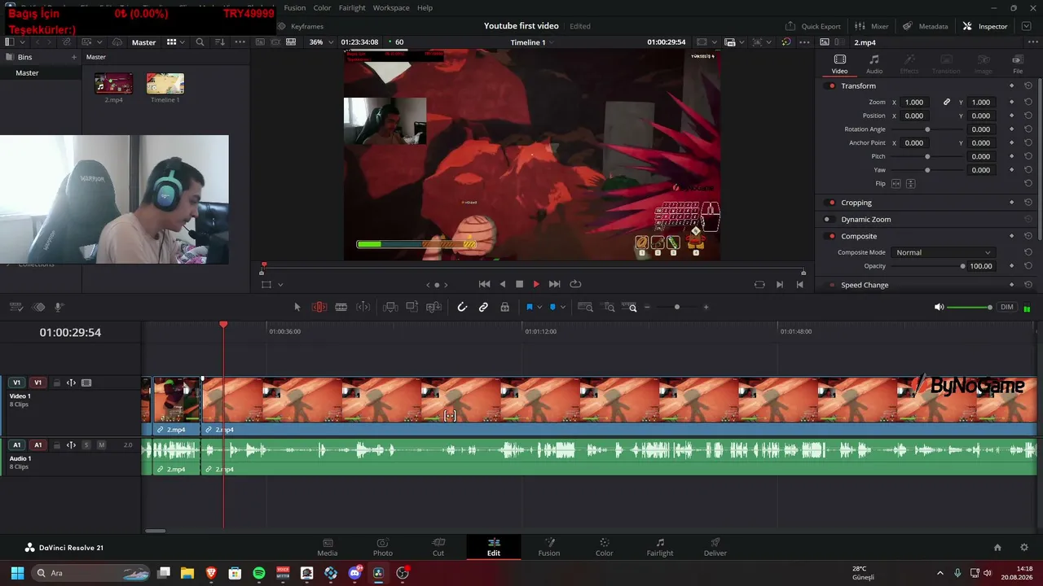Show the audio Mixer panel
The image size is (1043, 586).
[x=872, y=26]
